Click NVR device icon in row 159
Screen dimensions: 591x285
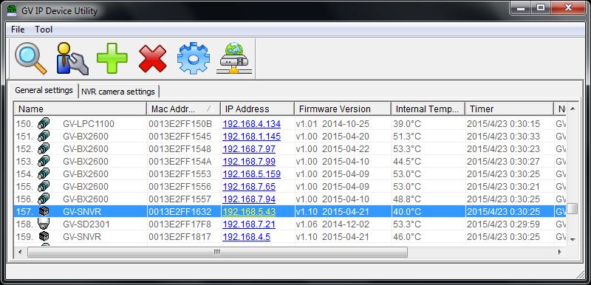pos(44,237)
